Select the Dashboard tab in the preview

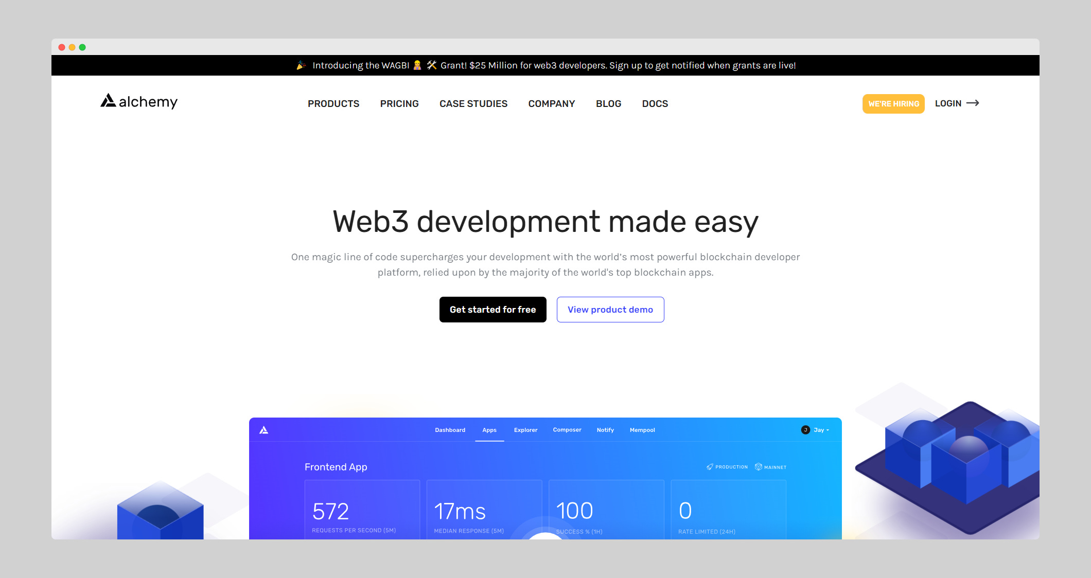point(450,430)
